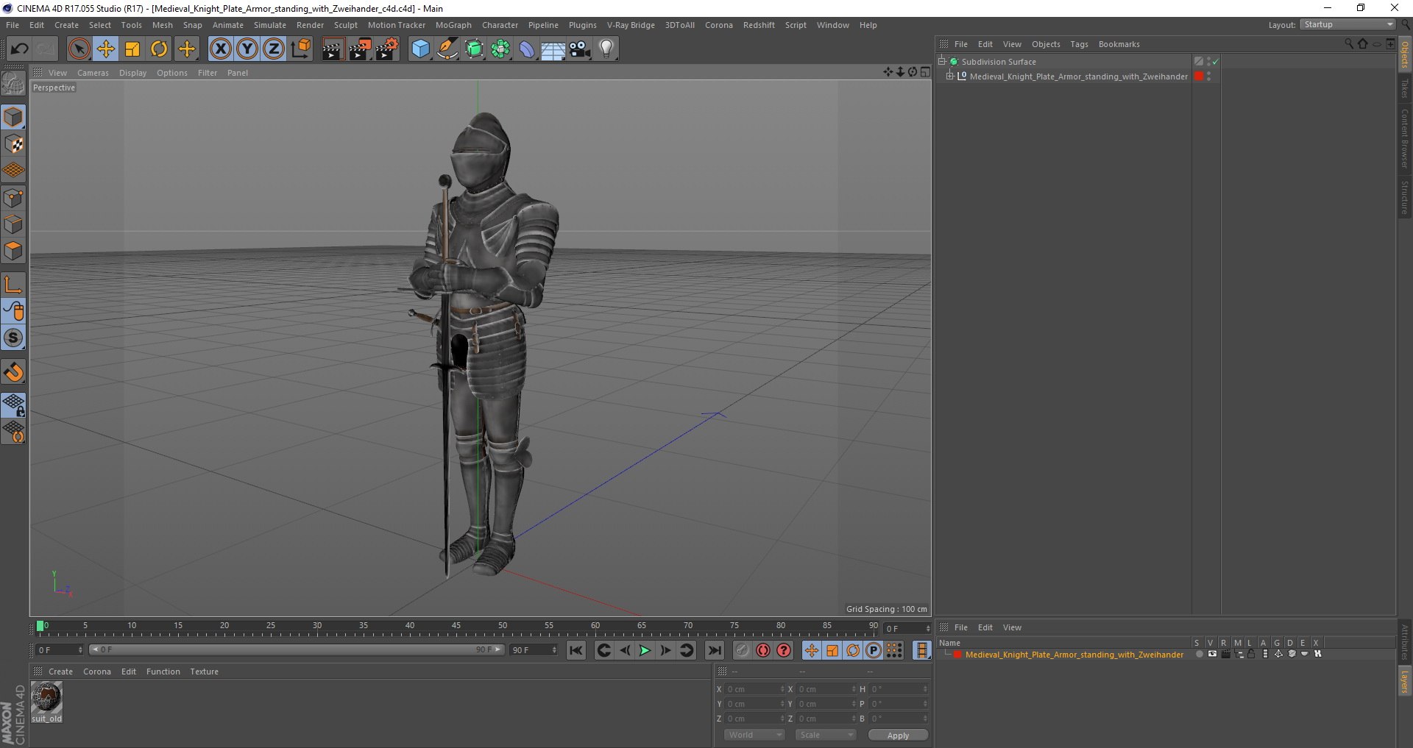Toggle X-axis lock
Screen dimensions: 1413x748
click(x=220, y=49)
